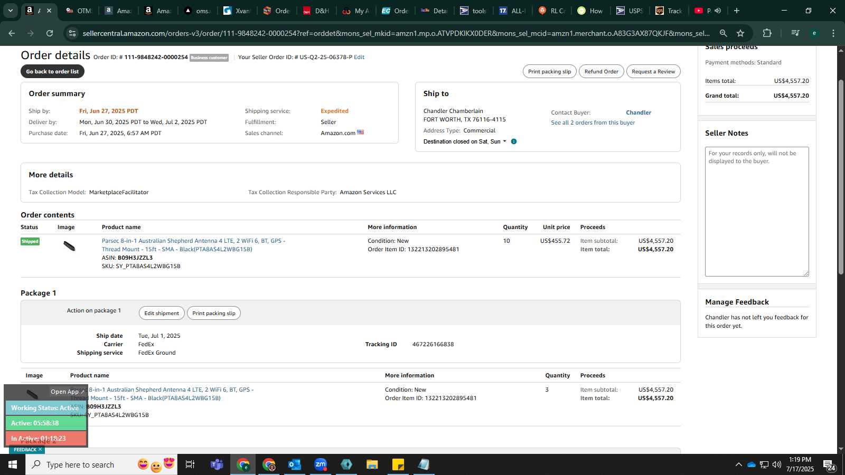Click Request a Review button
The image size is (845, 475).
(x=653, y=71)
